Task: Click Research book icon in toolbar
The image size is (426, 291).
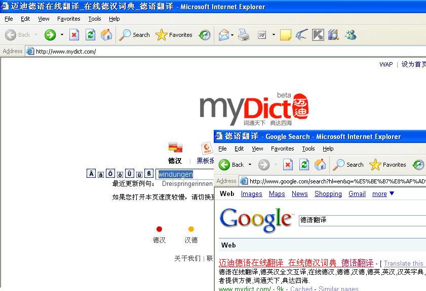Action: coord(334,35)
